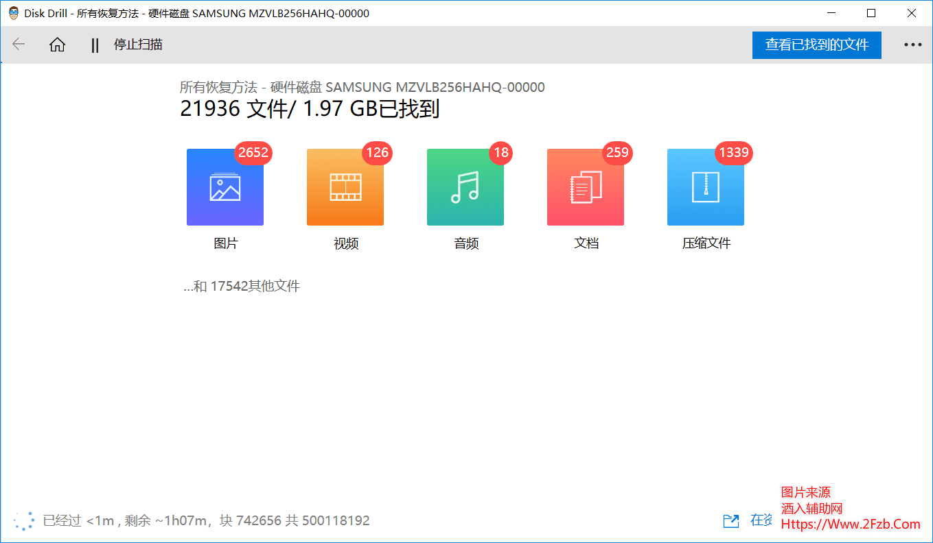Click the home icon in the toolbar
Viewport: 933px width, 543px height.
click(57, 44)
